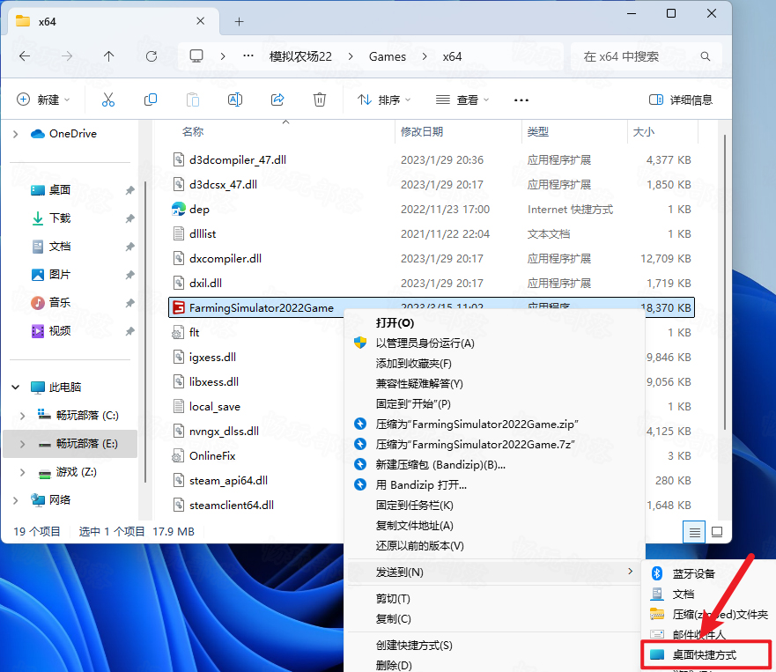Screen dimensions: 776x672
Task: Open the 排序 dropdown
Action: [385, 100]
